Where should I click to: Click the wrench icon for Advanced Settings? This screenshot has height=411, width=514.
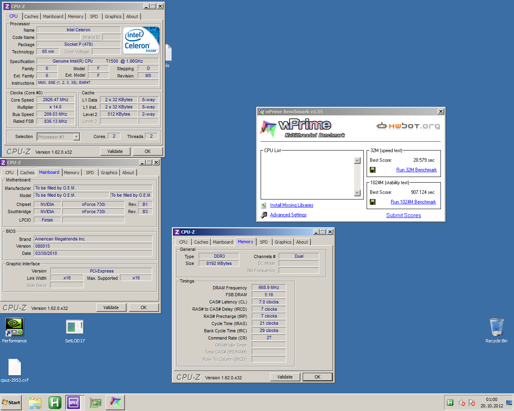(264, 215)
